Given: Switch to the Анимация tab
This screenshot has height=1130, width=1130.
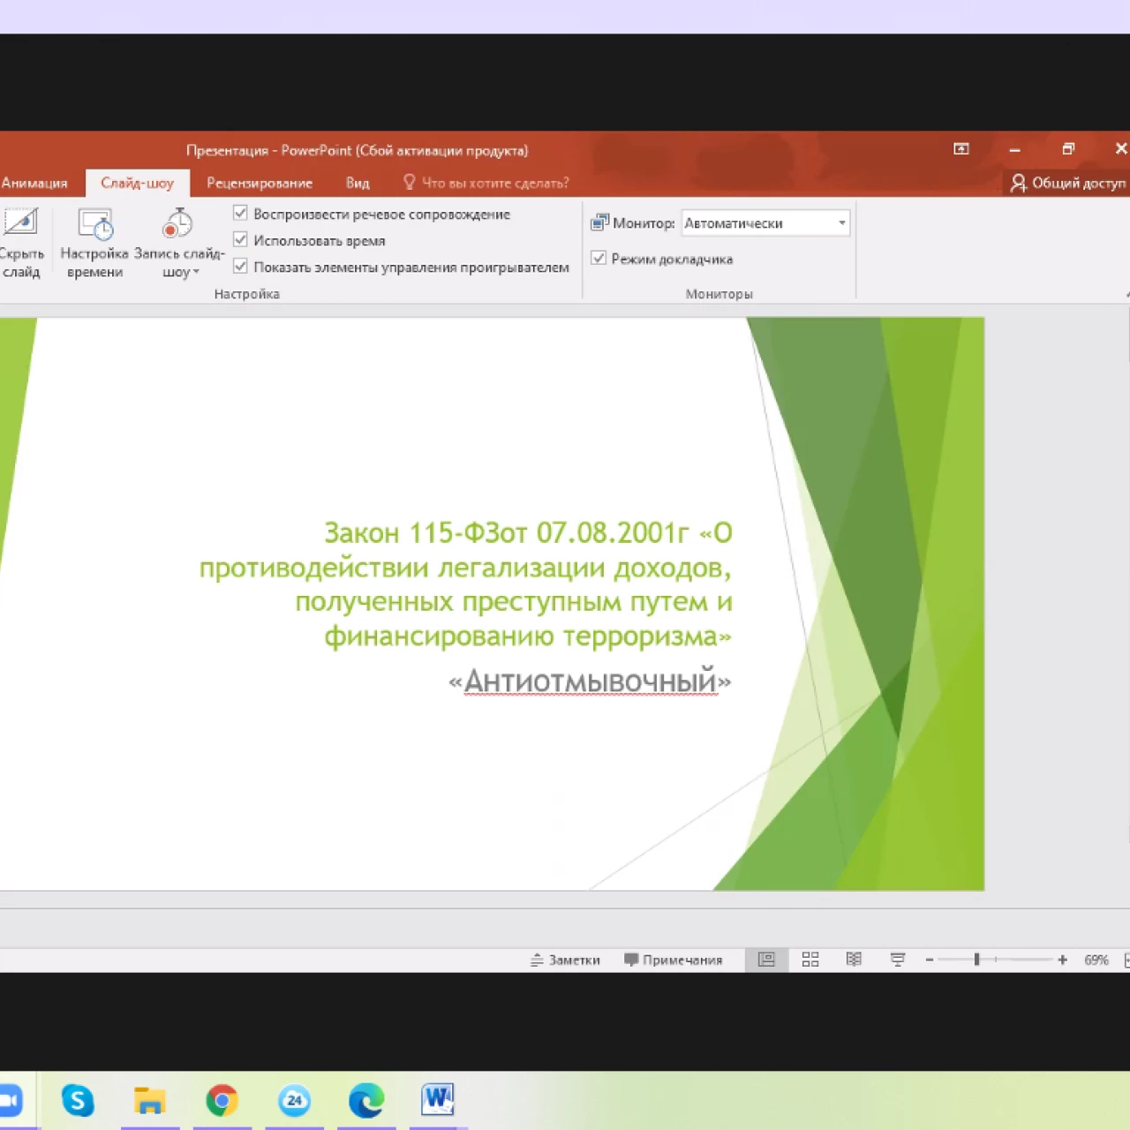Looking at the screenshot, I should pos(34,183).
